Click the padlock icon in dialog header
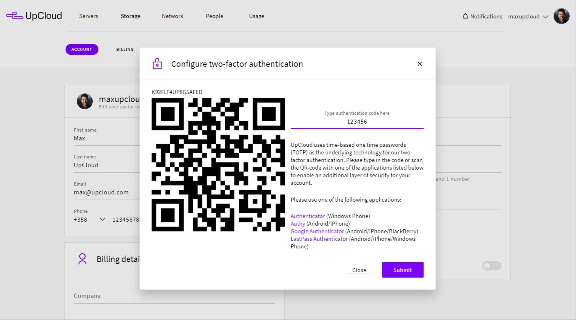 coord(157,64)
